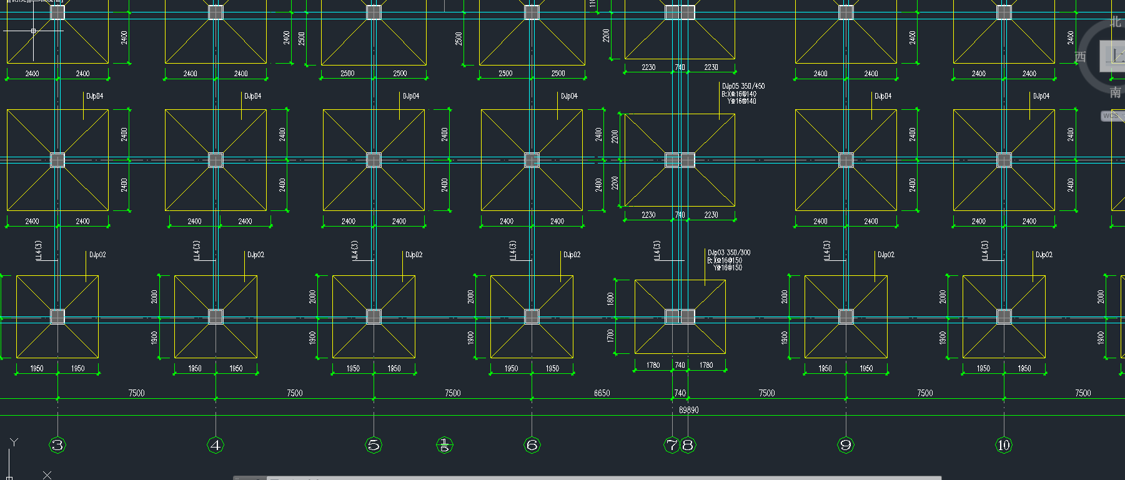This screenshot has height=480, width=1125.
Task: Select the 'B:X⌀16@150' rebar annotation
Action: pos(725,260)
